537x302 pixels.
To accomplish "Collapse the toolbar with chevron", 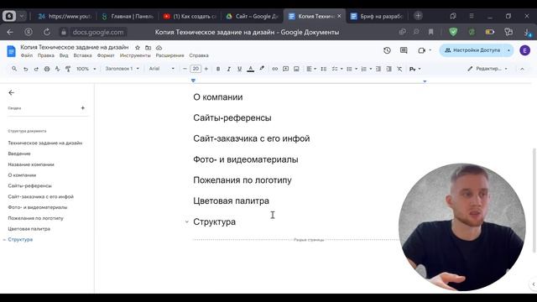I will click(522, 69).
